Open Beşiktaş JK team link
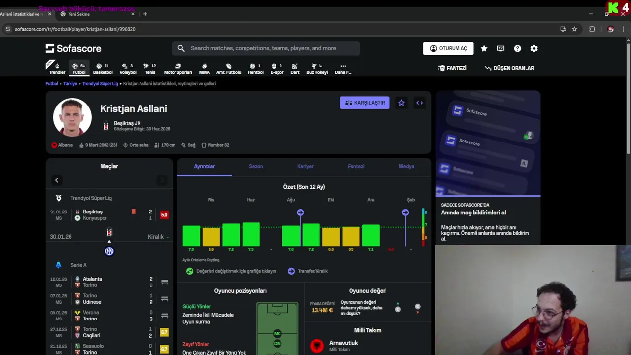The image size is (631, 355). pyautogui.click(x=127, y=123)
